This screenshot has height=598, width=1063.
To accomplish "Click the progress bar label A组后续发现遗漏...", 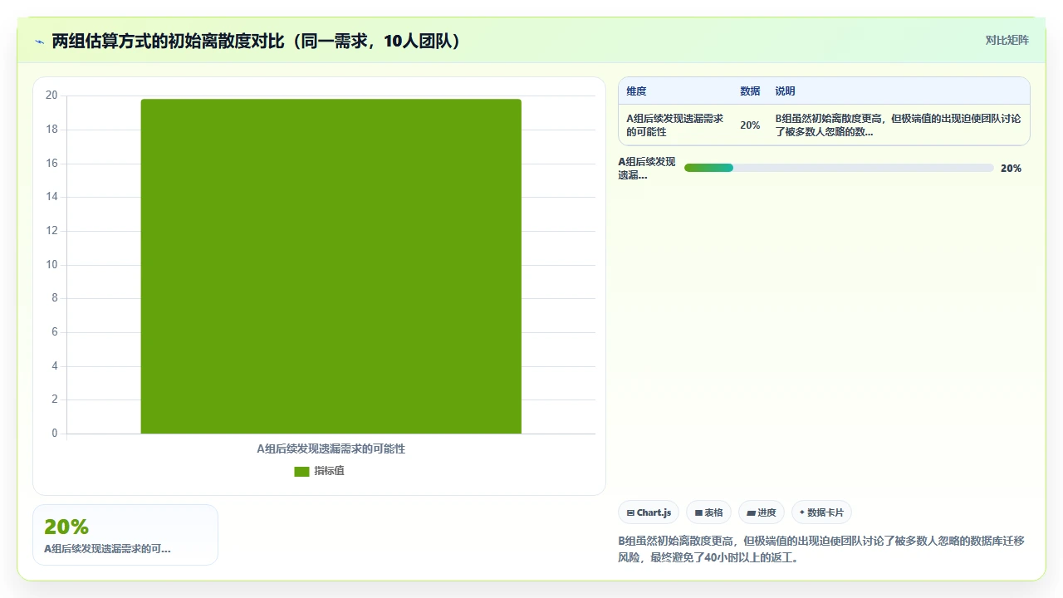I will (x=647, y=168).
